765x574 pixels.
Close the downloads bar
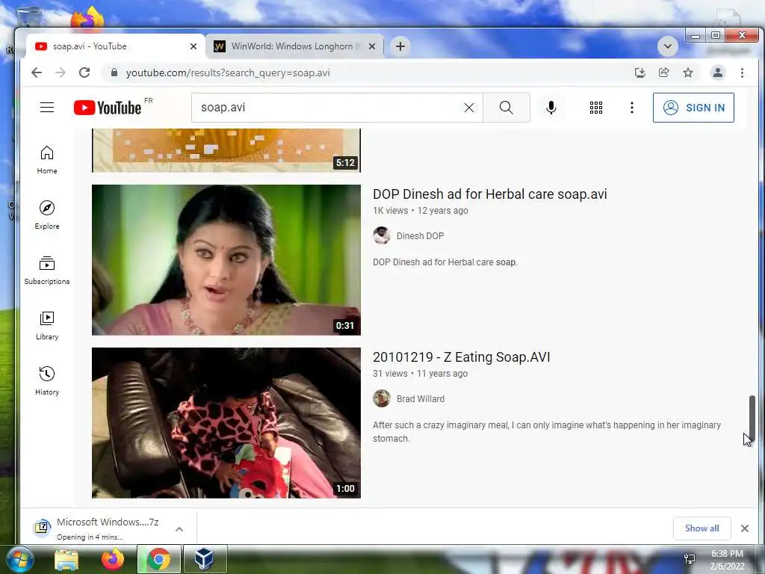745,528
